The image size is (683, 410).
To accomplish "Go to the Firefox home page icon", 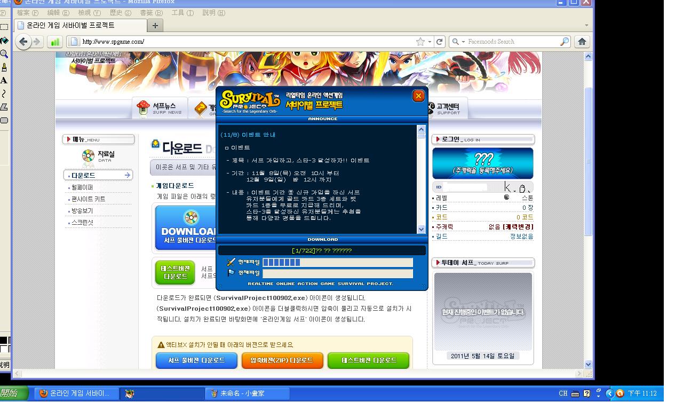I will (582, 42).
